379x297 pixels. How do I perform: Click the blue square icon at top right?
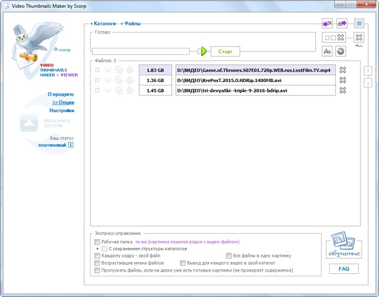(359, 24)
